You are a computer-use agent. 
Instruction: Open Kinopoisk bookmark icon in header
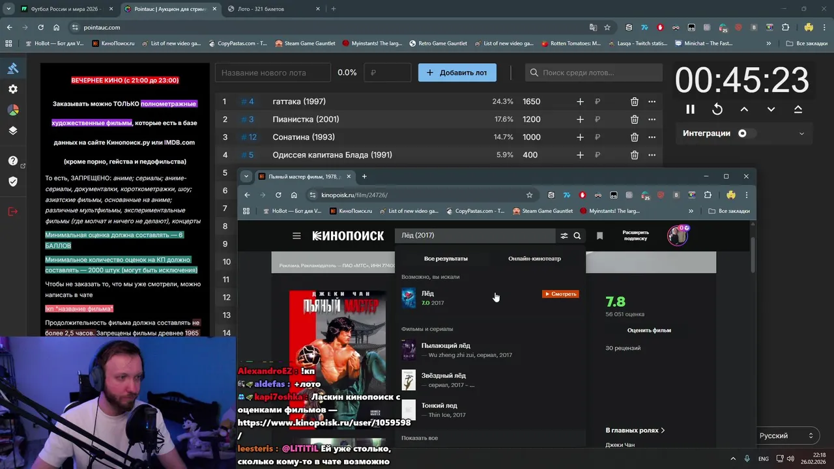point(599,236)
